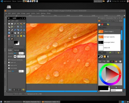Click the Auto button in dock

121,21
